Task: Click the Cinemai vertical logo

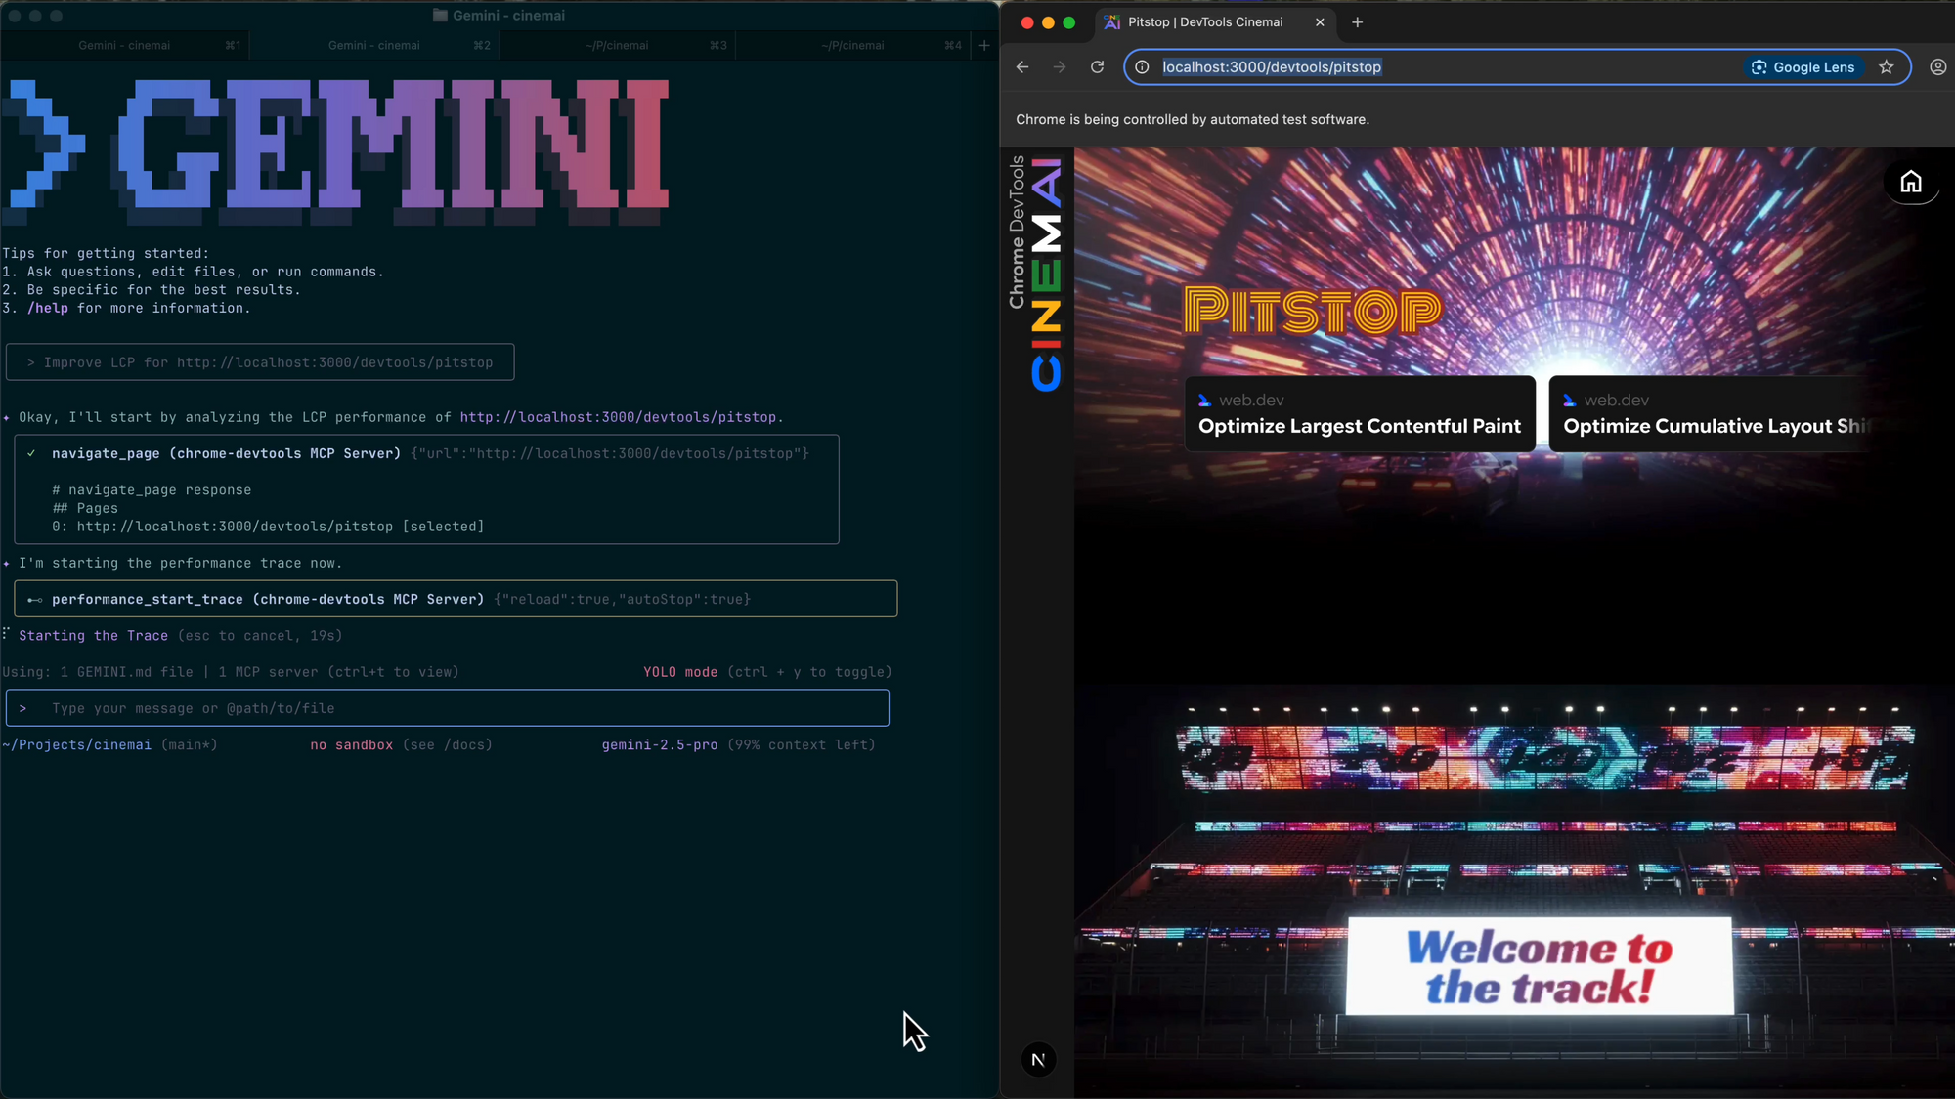Action: [x=1045, y=275]
